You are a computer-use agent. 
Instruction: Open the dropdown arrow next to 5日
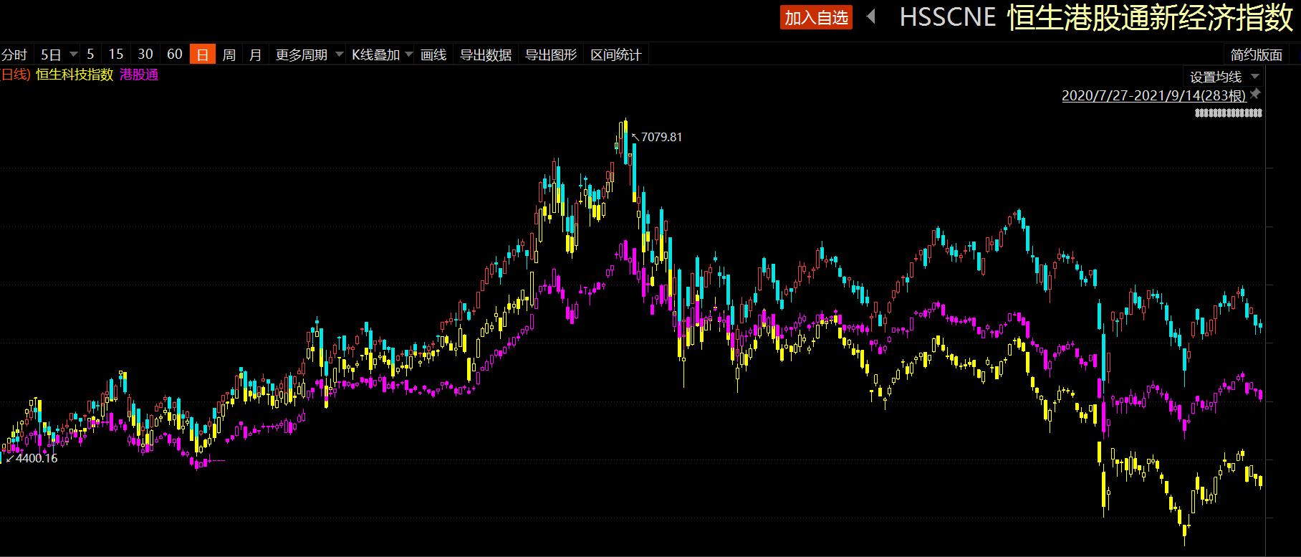point(73,54)
